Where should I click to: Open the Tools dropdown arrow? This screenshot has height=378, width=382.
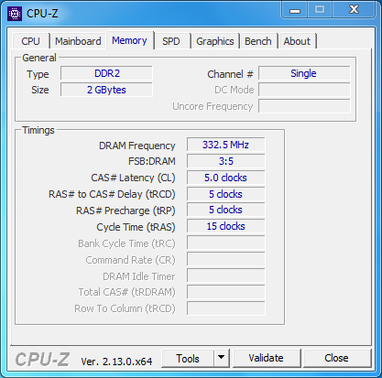[222, 358]
